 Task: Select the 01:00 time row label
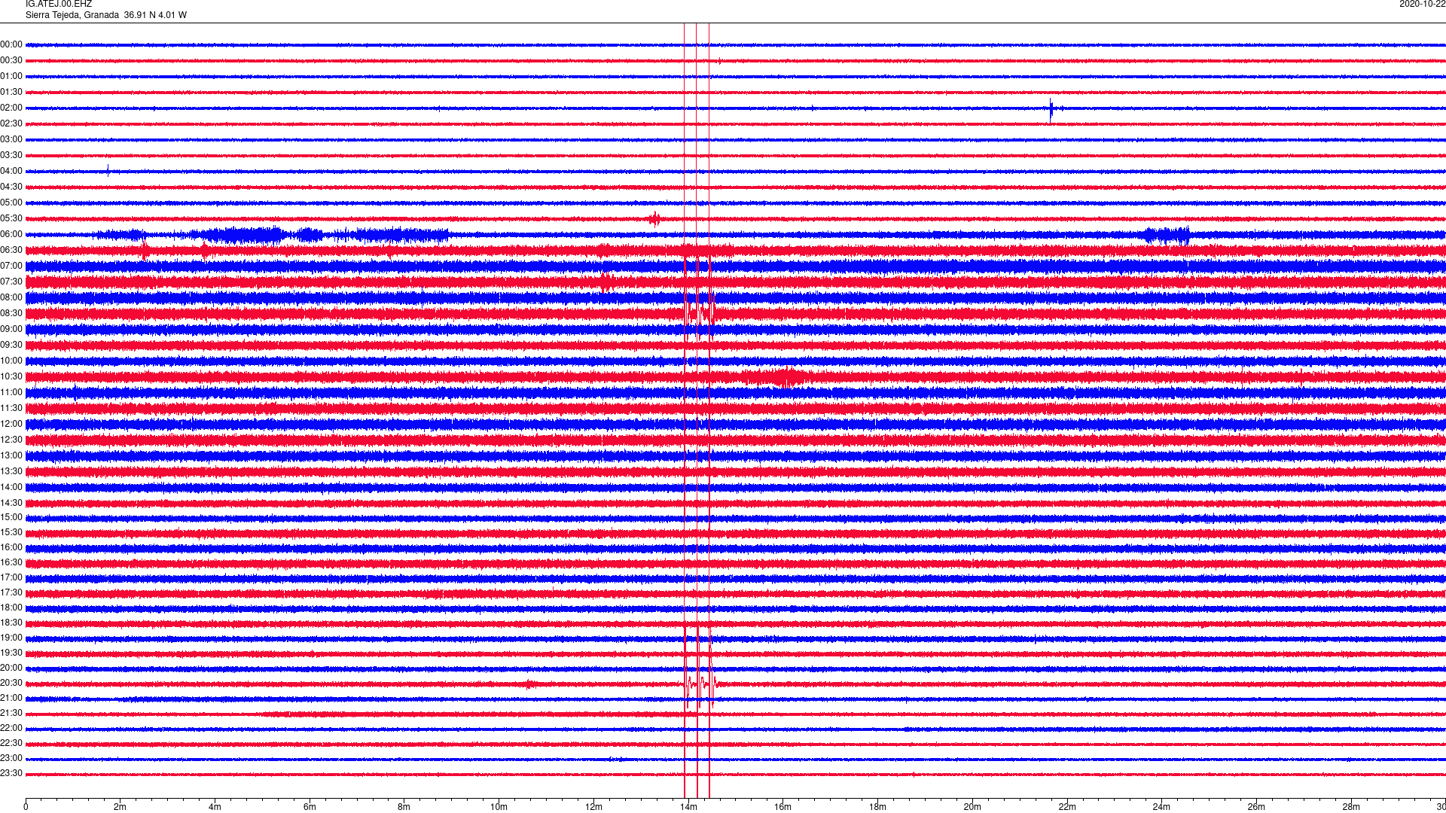11,77
